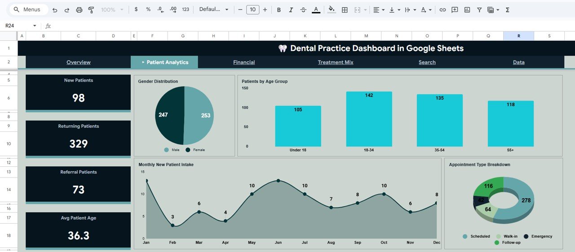
Task: Open the text color picker
Action: (316, 10)
